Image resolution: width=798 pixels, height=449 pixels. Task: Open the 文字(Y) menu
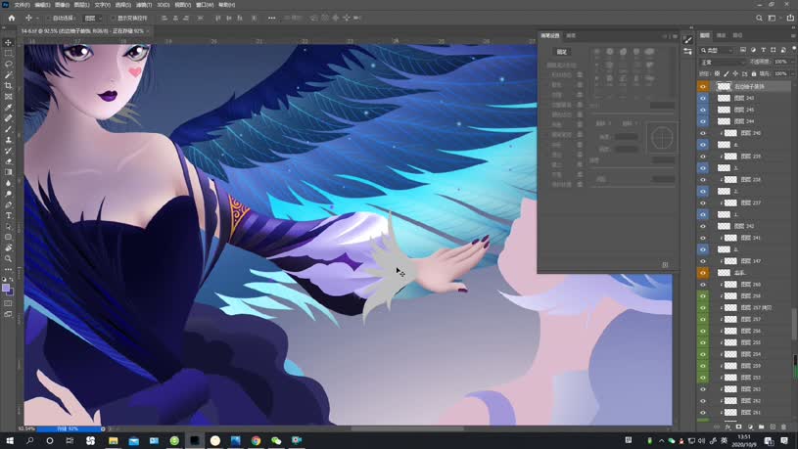[x=102, y=5]
